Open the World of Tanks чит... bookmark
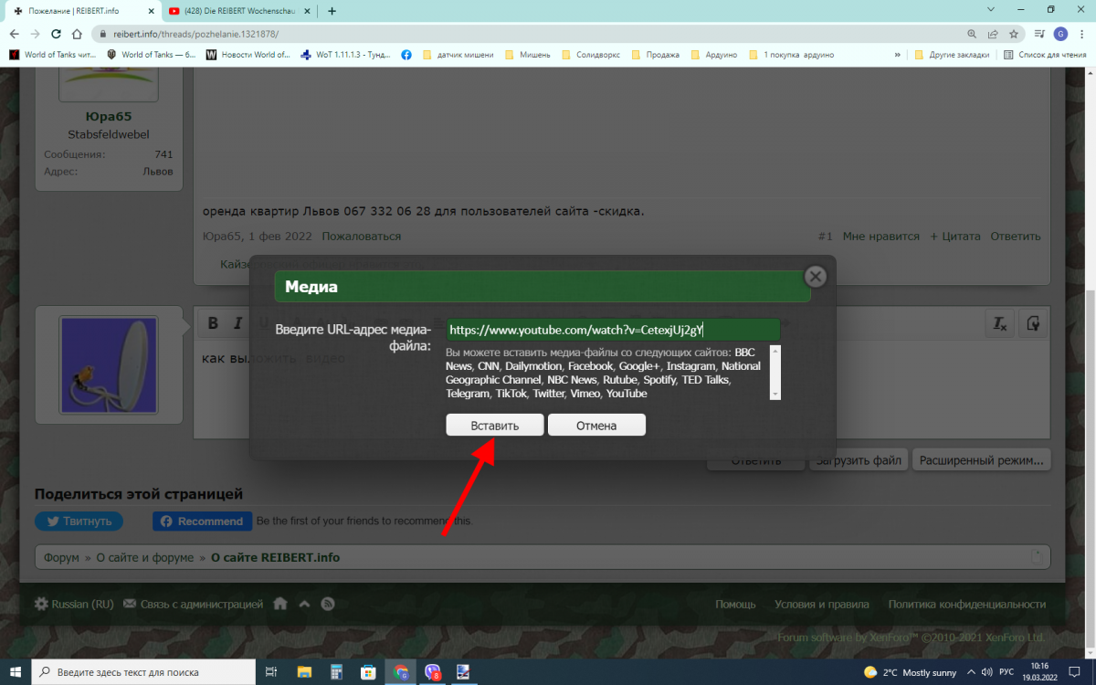 click(x=54, y=55)
